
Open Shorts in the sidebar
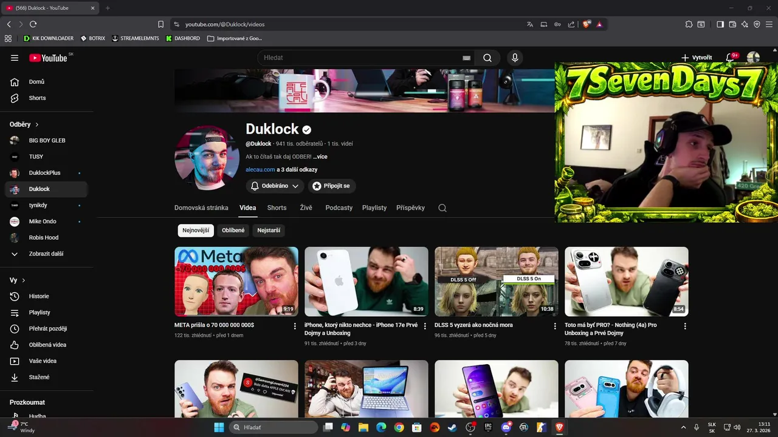(47, 98)
